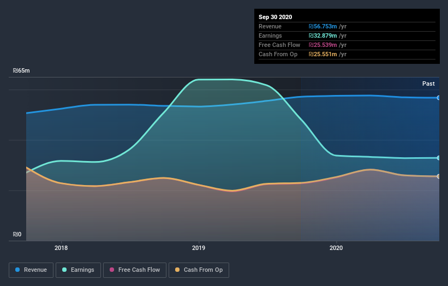The width and height of the screenshot is (448, 286).
Task: Click the ₪65m y-axis label
Action: pyautogui.click(x=21, y=70)
